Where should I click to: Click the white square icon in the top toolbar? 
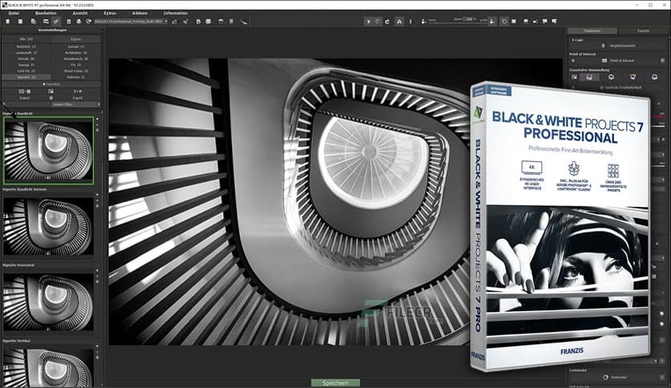click(514, 22)
